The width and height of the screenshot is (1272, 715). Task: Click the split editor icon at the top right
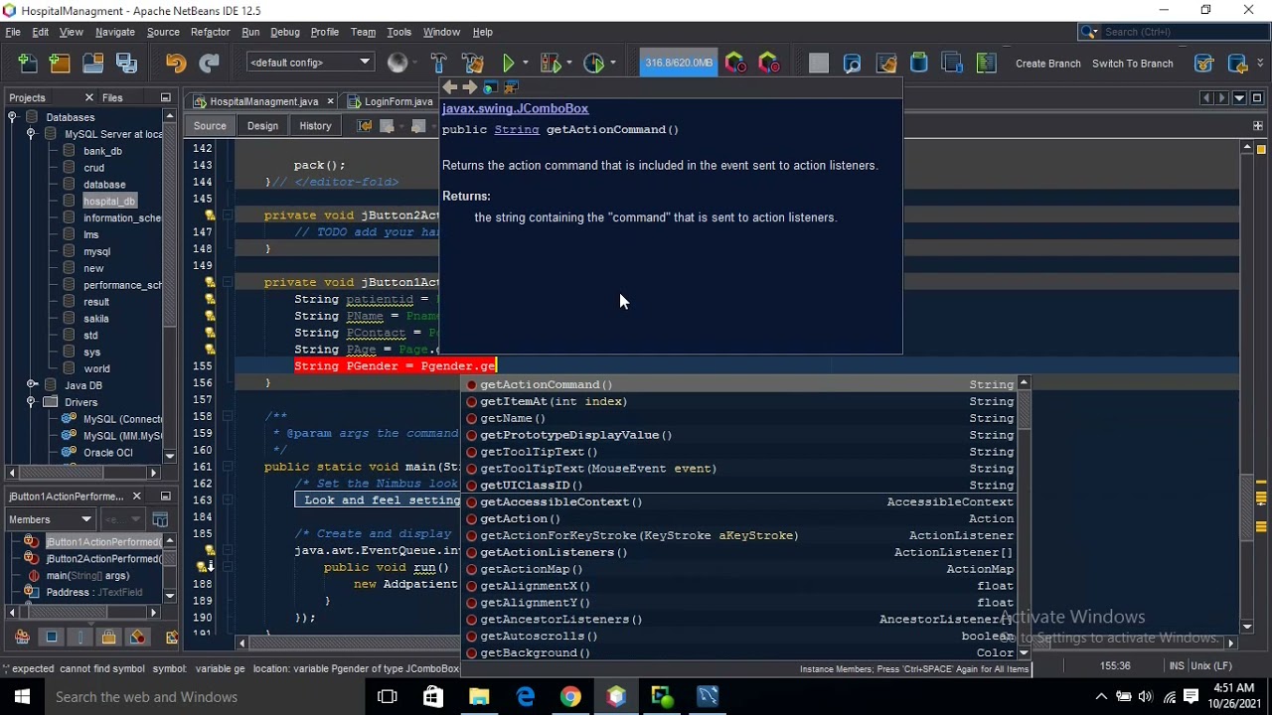1257,126
